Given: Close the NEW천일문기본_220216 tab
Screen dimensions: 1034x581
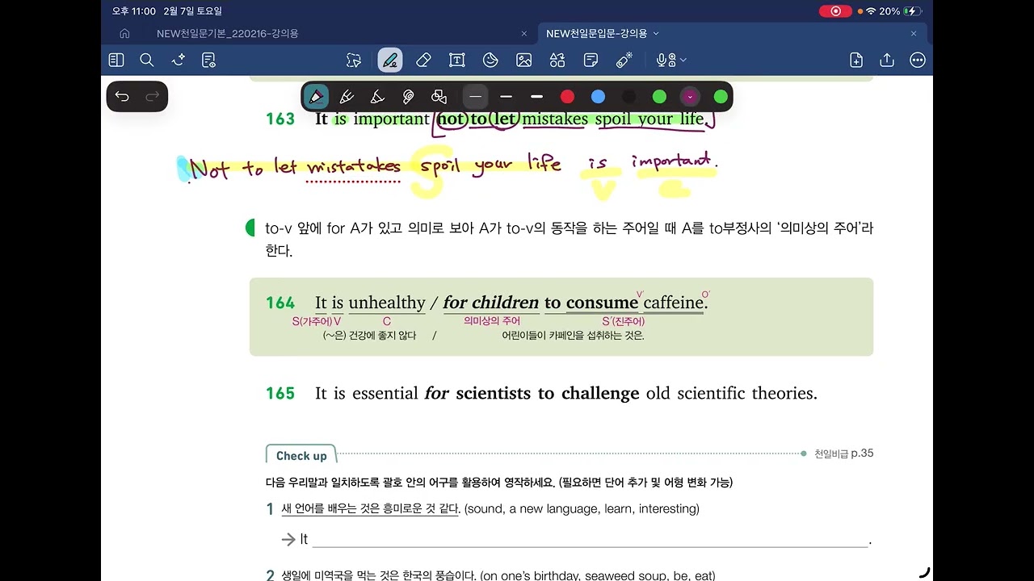Looking at the screenshot, I should 524,34.
